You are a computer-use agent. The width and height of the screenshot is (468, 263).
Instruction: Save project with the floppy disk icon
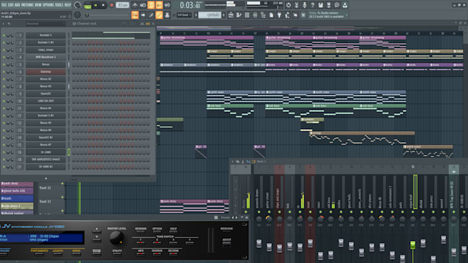coord(321,5)
